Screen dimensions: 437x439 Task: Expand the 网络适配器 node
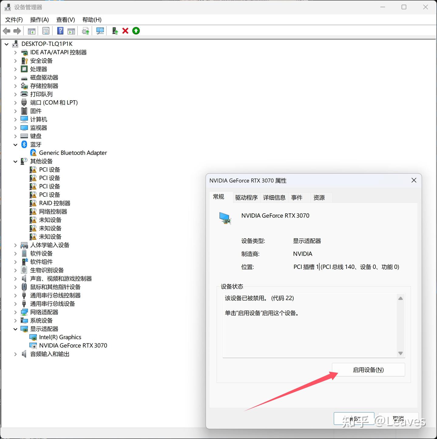pyautogui.click(x=15, y=312)
